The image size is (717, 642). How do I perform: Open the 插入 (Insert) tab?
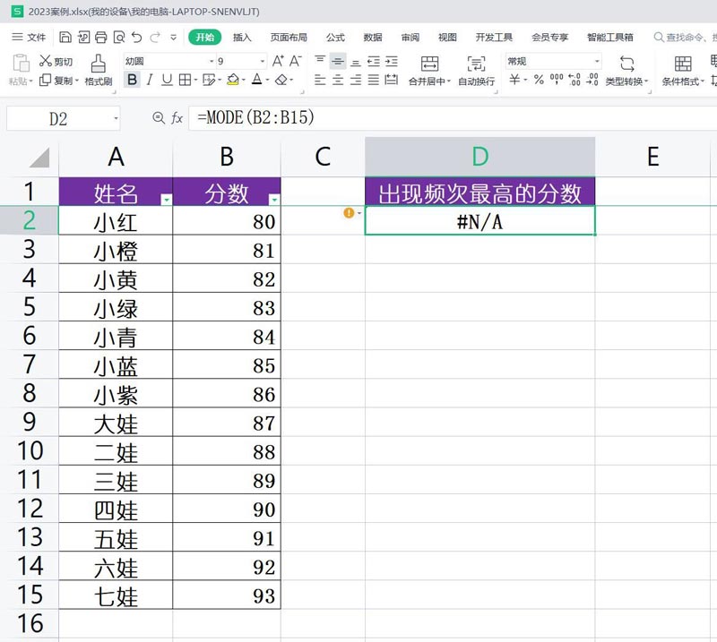tap(242, 38)
